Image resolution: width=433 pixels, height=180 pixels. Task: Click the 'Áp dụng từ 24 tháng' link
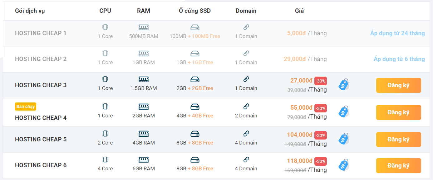[397, 33]
